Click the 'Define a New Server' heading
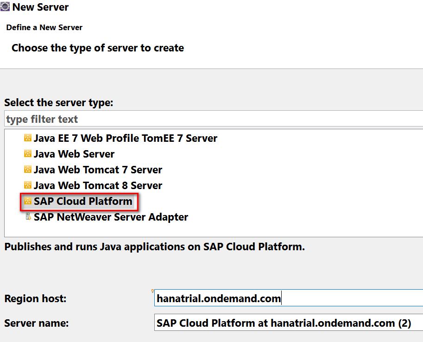Viewport: 423px width, 342px height. 44,27
